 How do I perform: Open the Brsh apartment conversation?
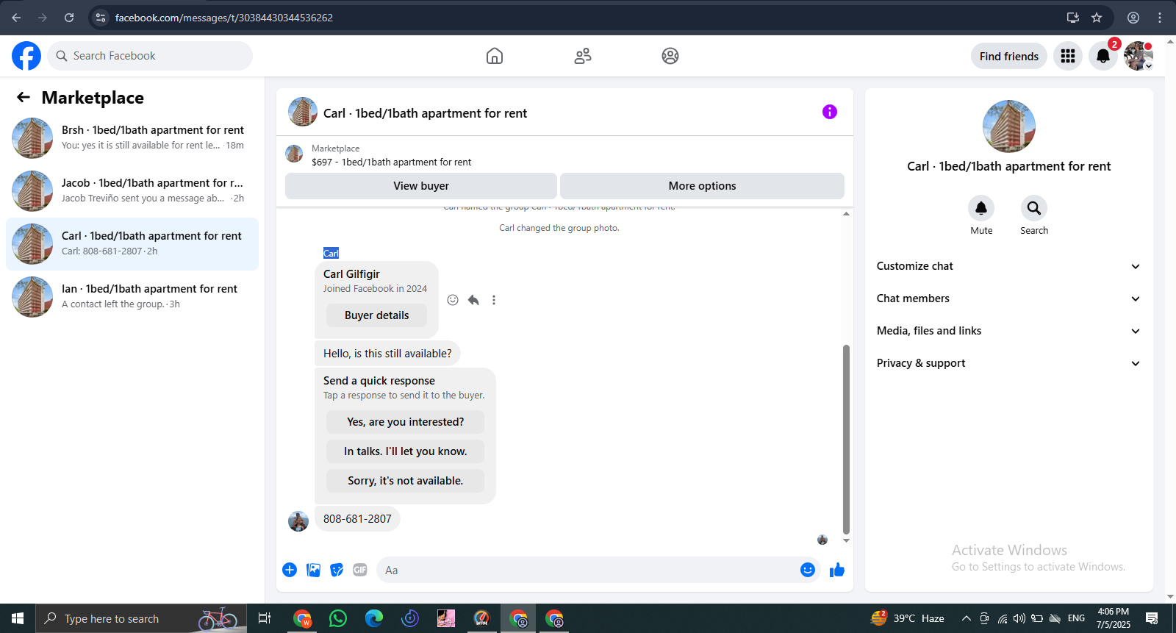pyautogui.click(x=132, y=138)
